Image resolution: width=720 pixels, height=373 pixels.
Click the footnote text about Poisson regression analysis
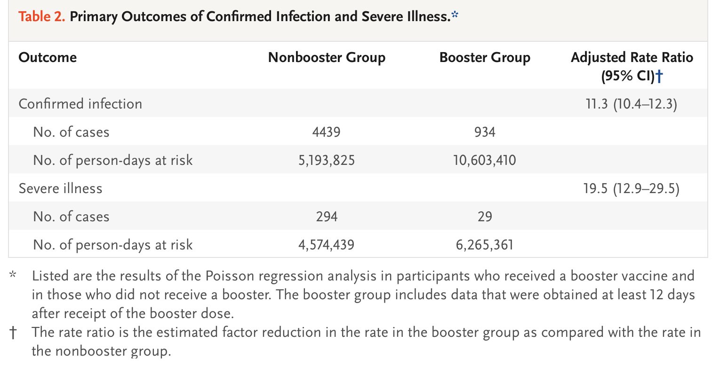(x=362, y=295)
